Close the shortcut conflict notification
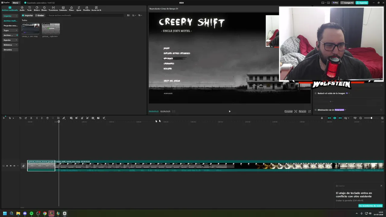This screenshot has width=386, height=217. [x=381, y=186]
